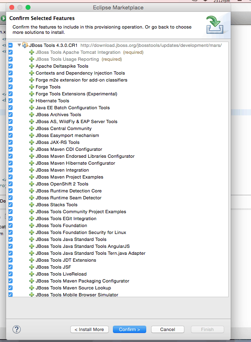251x342 pixels.
Task: Uncheck JBoss Maven Hibernate Configurator checkbox
Action: coord(11,163)
